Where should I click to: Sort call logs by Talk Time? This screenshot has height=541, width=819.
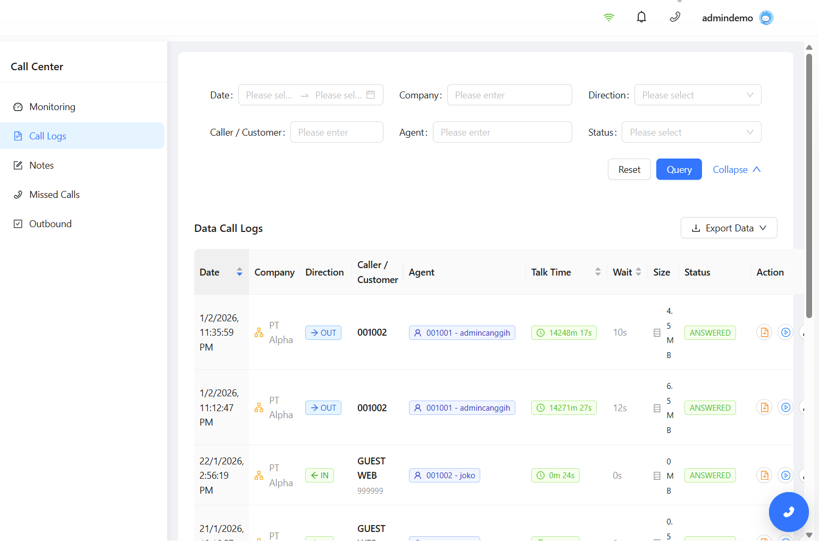(x=598, y=272)
